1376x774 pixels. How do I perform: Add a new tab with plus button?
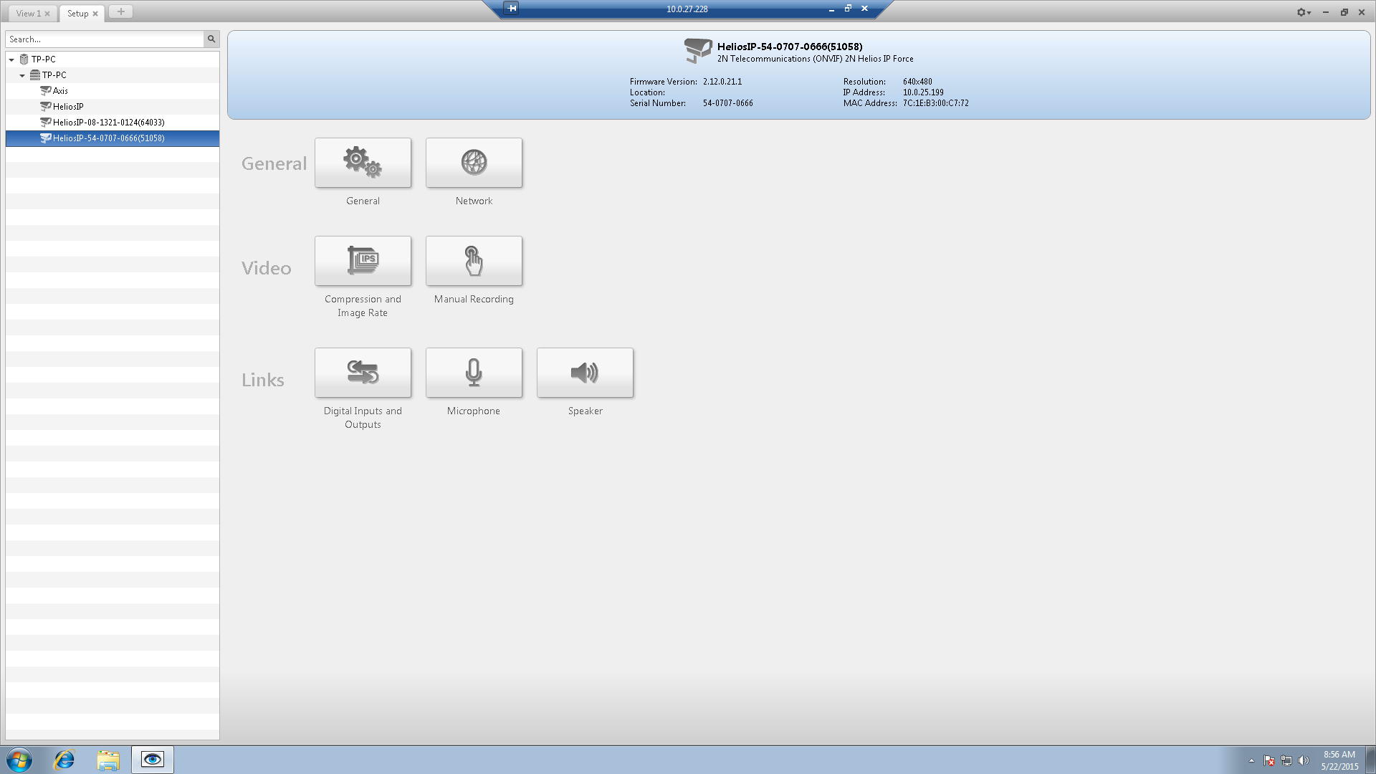coord(120,12)
